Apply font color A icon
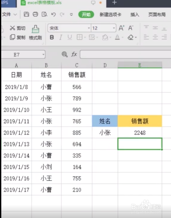 [117, 37]
